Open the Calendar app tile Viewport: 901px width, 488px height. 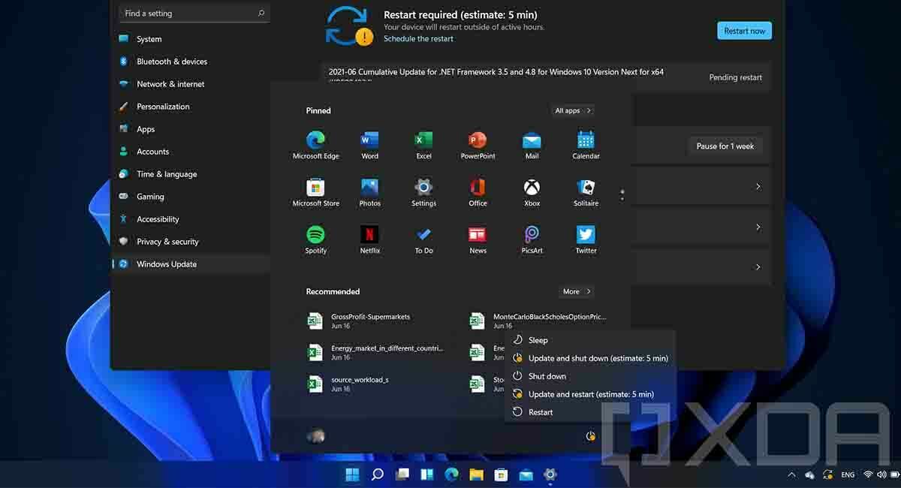(586, 145)
